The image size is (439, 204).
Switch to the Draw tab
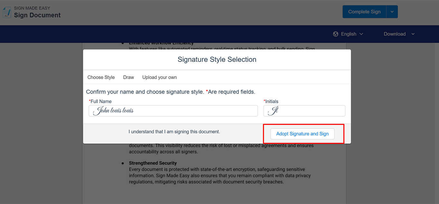pyautogui.click(x=129, y=77)
